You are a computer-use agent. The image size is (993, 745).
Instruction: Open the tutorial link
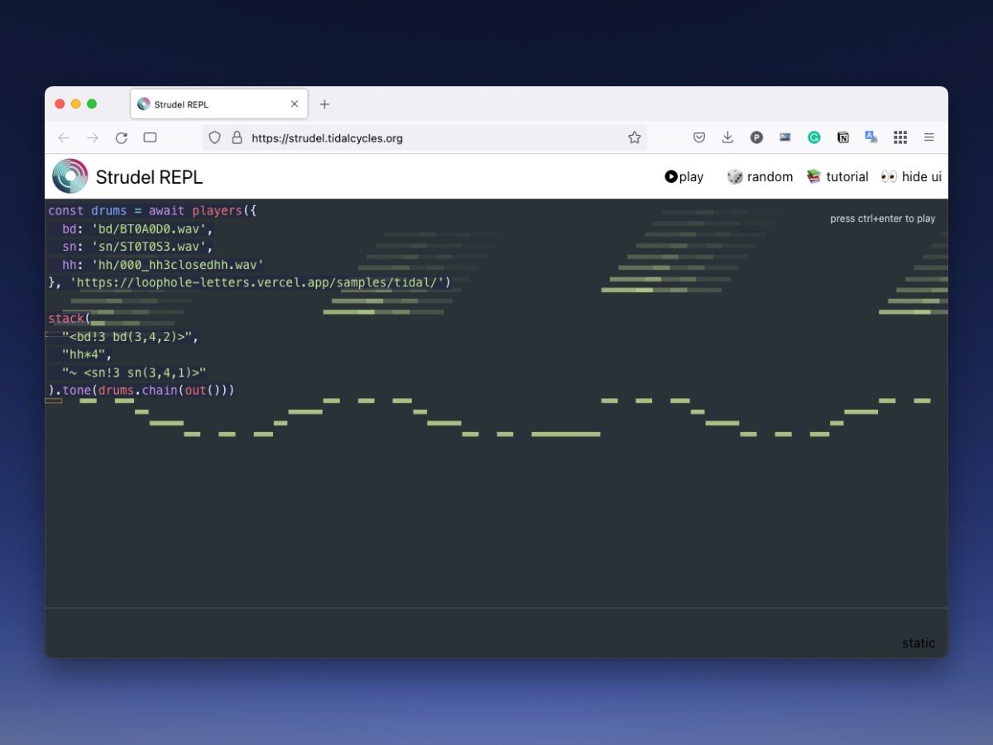coord(837,176)
